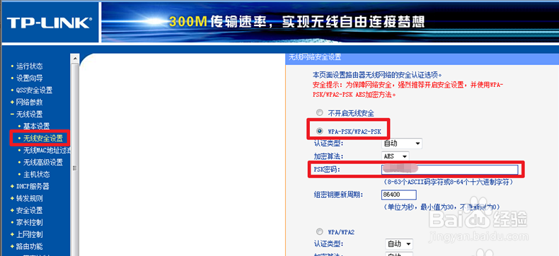Viewport: 559px width, 256px height.
Task: Select 无线安全设置 in the sidebar
Action: pos(42,138)
